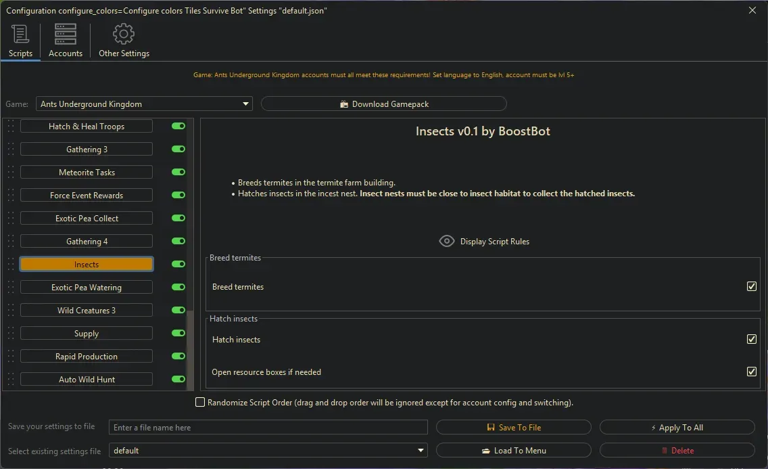Select the Meteorite Tasks script
768x469 pixels.
pyautogui.click(x=87, y=173)
